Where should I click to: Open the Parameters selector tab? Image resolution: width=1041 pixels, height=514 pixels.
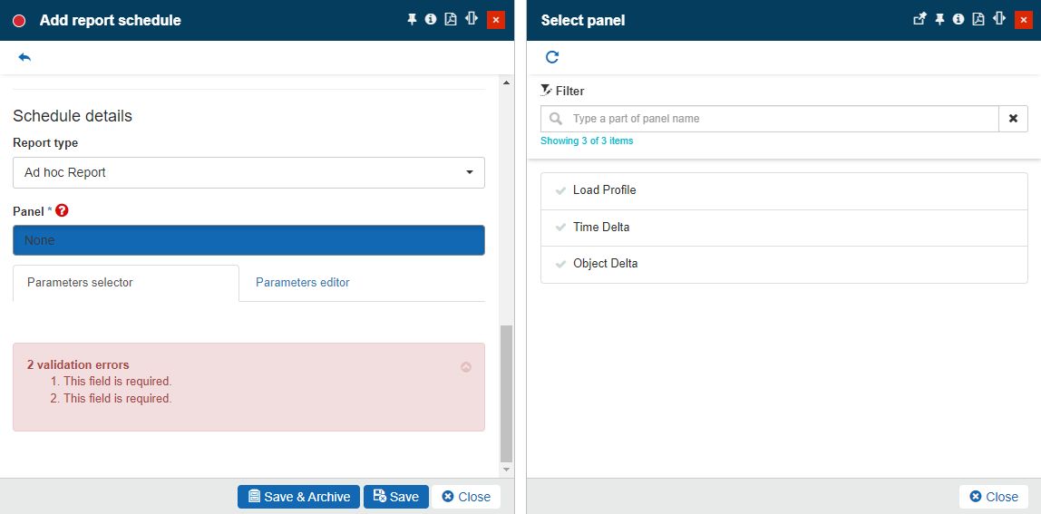80,283
